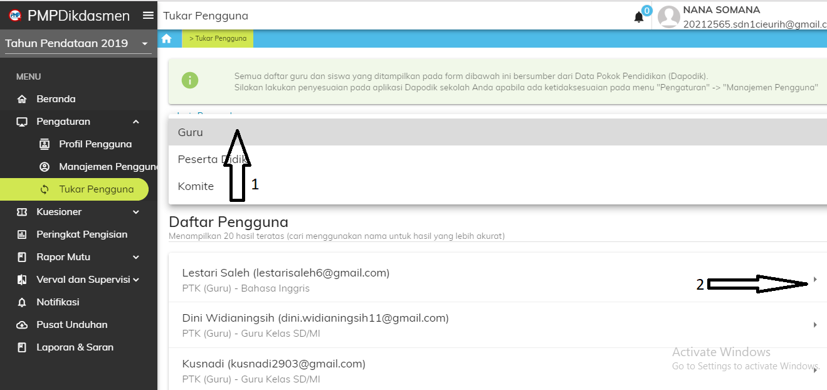Expand the Rapor Mutu submenu chevron

[x=136, y=257]
